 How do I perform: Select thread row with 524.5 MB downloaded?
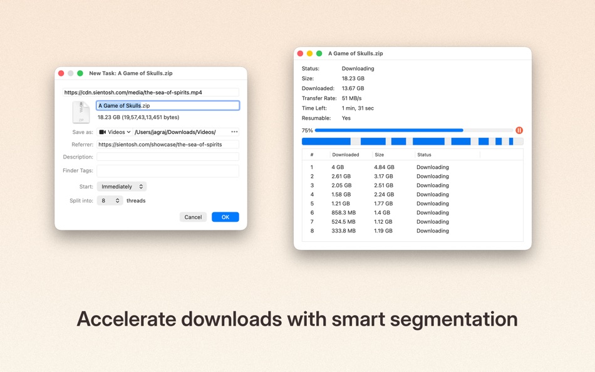tap(413, 222)
